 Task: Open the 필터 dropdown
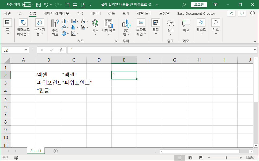[156, 27]
